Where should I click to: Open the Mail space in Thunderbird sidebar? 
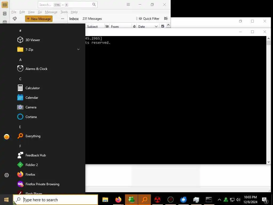click(x=5, y=5)
